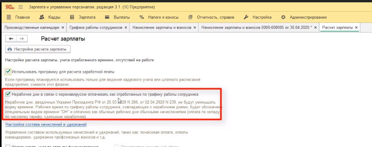
Task: Switch to Графики работы сотрудников tab
Action: (96, 28)
